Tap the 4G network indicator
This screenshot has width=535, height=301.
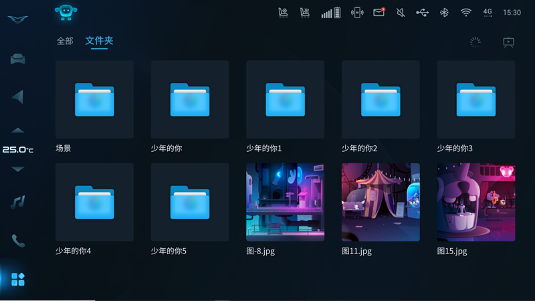[488, 13]
